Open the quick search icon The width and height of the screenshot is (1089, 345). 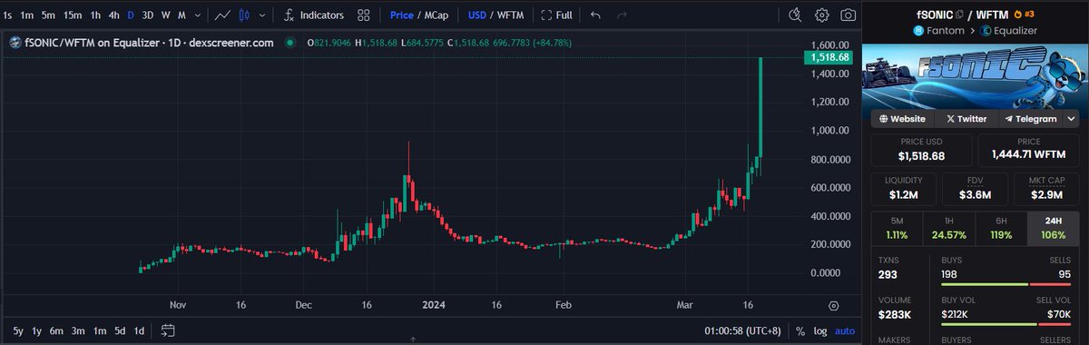click(795, 15)
